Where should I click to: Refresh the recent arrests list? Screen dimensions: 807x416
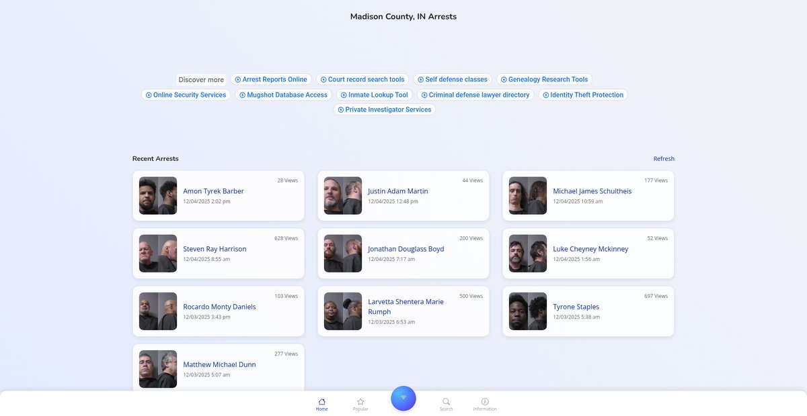(x=664, y=159)
